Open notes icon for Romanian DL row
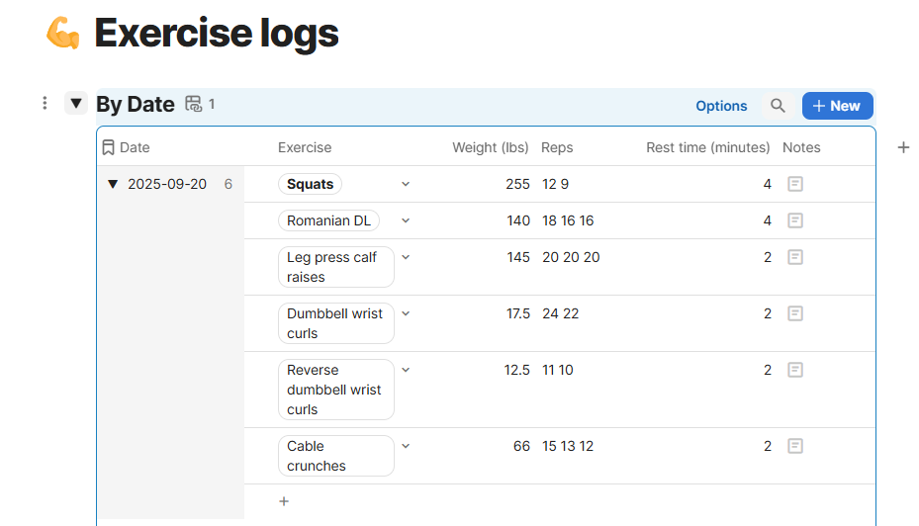919x526 pixels. pos(794,220)
